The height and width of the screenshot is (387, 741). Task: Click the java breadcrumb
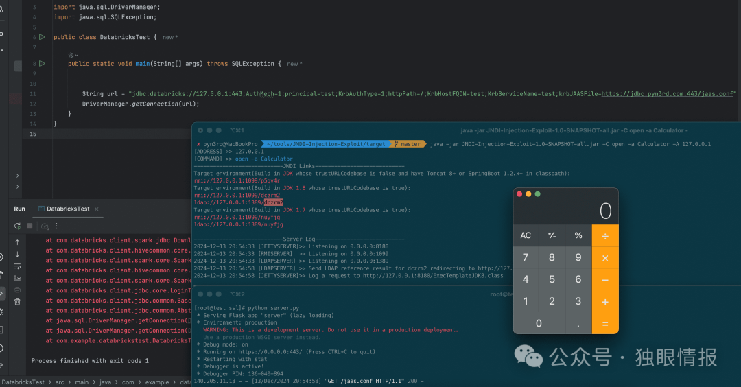(x=106, y=382)
